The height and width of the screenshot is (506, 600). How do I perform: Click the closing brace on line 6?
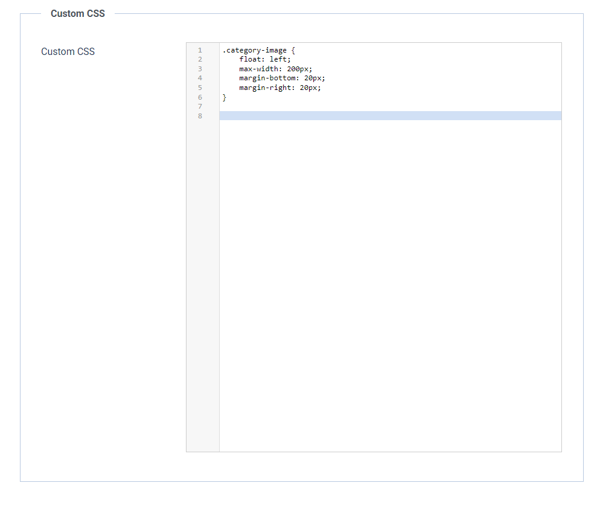click(225, 97)
